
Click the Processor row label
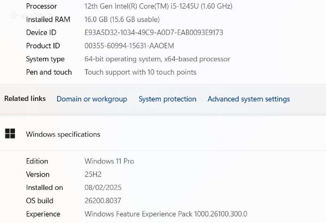pos(41,6)
